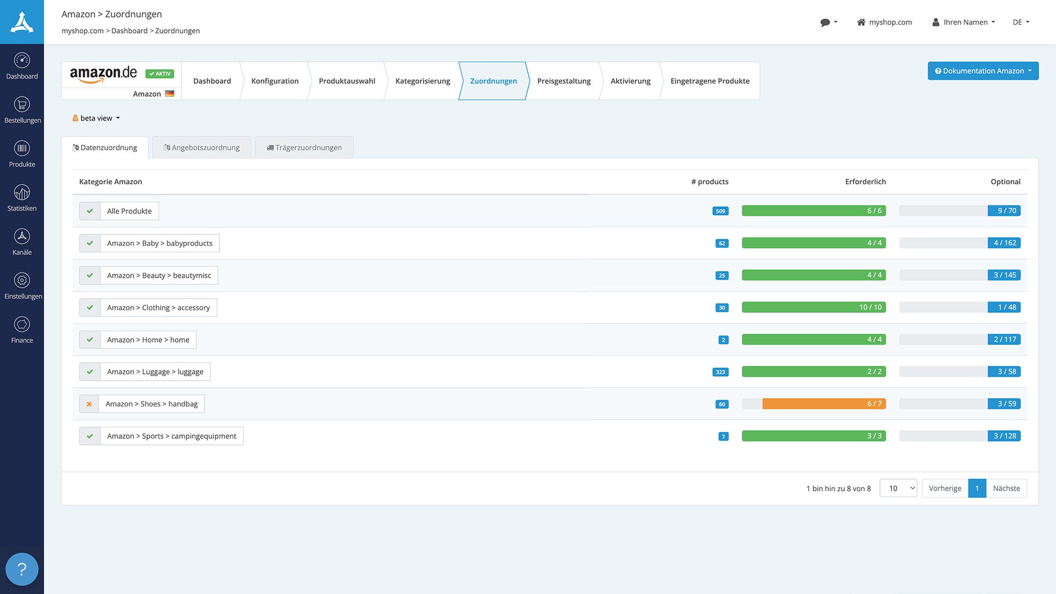Viewport: 1056px width, 594px height.
Task: Go to the Preisgestaltung step
Action: (x=564, y=81)
